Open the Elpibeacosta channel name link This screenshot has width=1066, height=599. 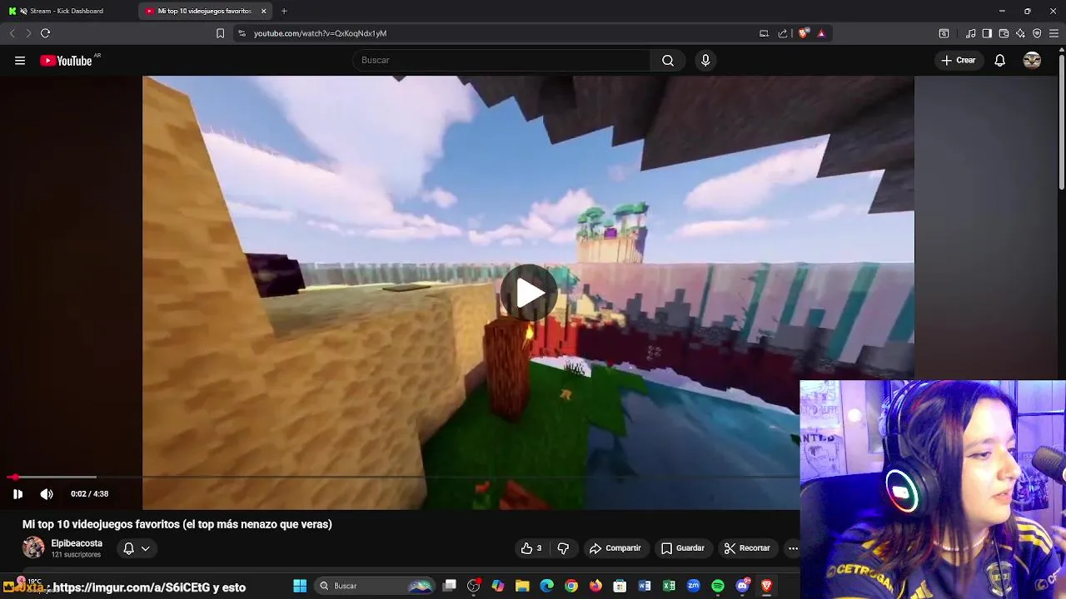(77, 543)
